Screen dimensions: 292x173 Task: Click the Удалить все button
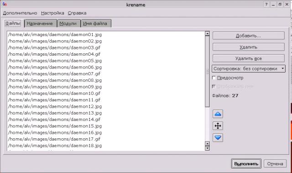[x=248, y=58]
